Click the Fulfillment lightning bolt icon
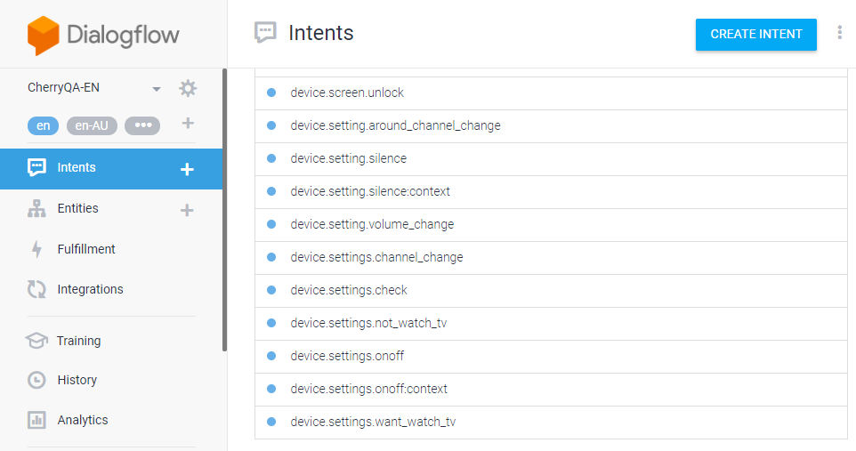856x451 pixels. pyautogui.click(x=36, y=249)
